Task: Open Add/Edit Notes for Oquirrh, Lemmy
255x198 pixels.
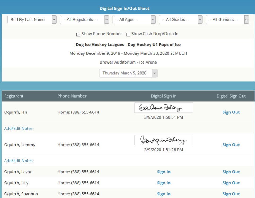Action: [18, 161]
